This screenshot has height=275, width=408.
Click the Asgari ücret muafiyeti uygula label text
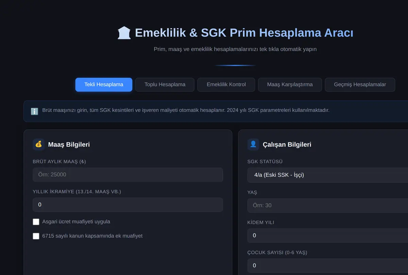tap(76, 221)
